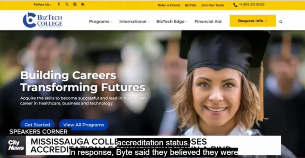The height and width of the screenshot is (158, 305).
Task: Expand the International dropdown menu
Action: [134, 21]
